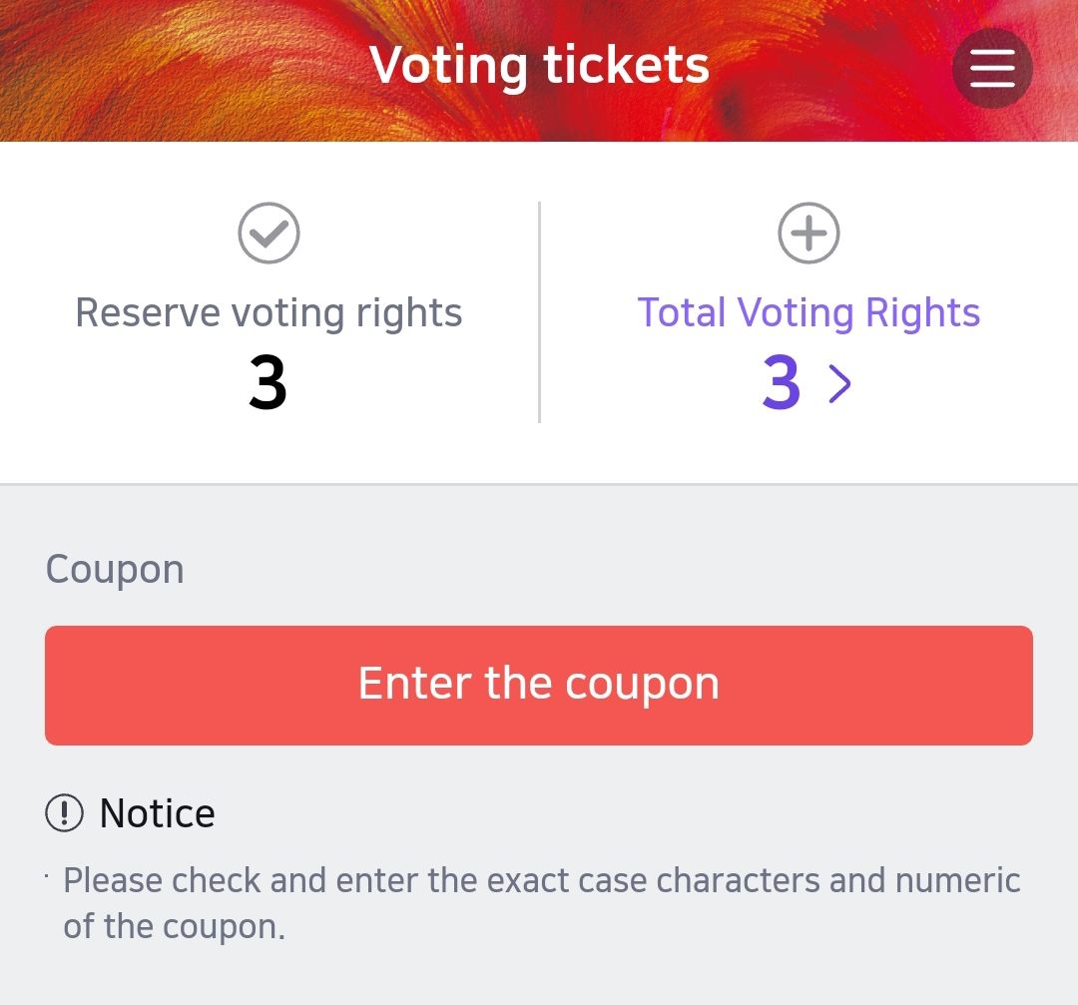Open the hamburger menu

coord(992,68)
